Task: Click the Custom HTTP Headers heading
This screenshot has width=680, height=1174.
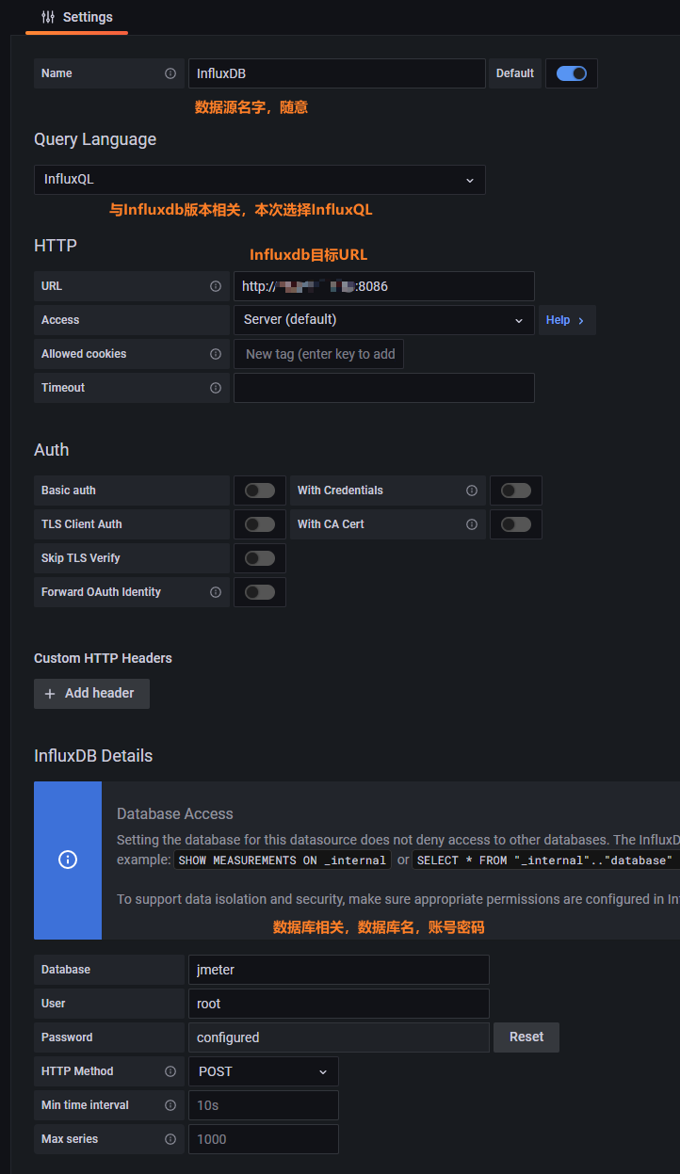Action: coord(103,658)
